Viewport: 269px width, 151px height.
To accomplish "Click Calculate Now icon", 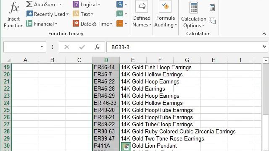I will pos(212,8).
